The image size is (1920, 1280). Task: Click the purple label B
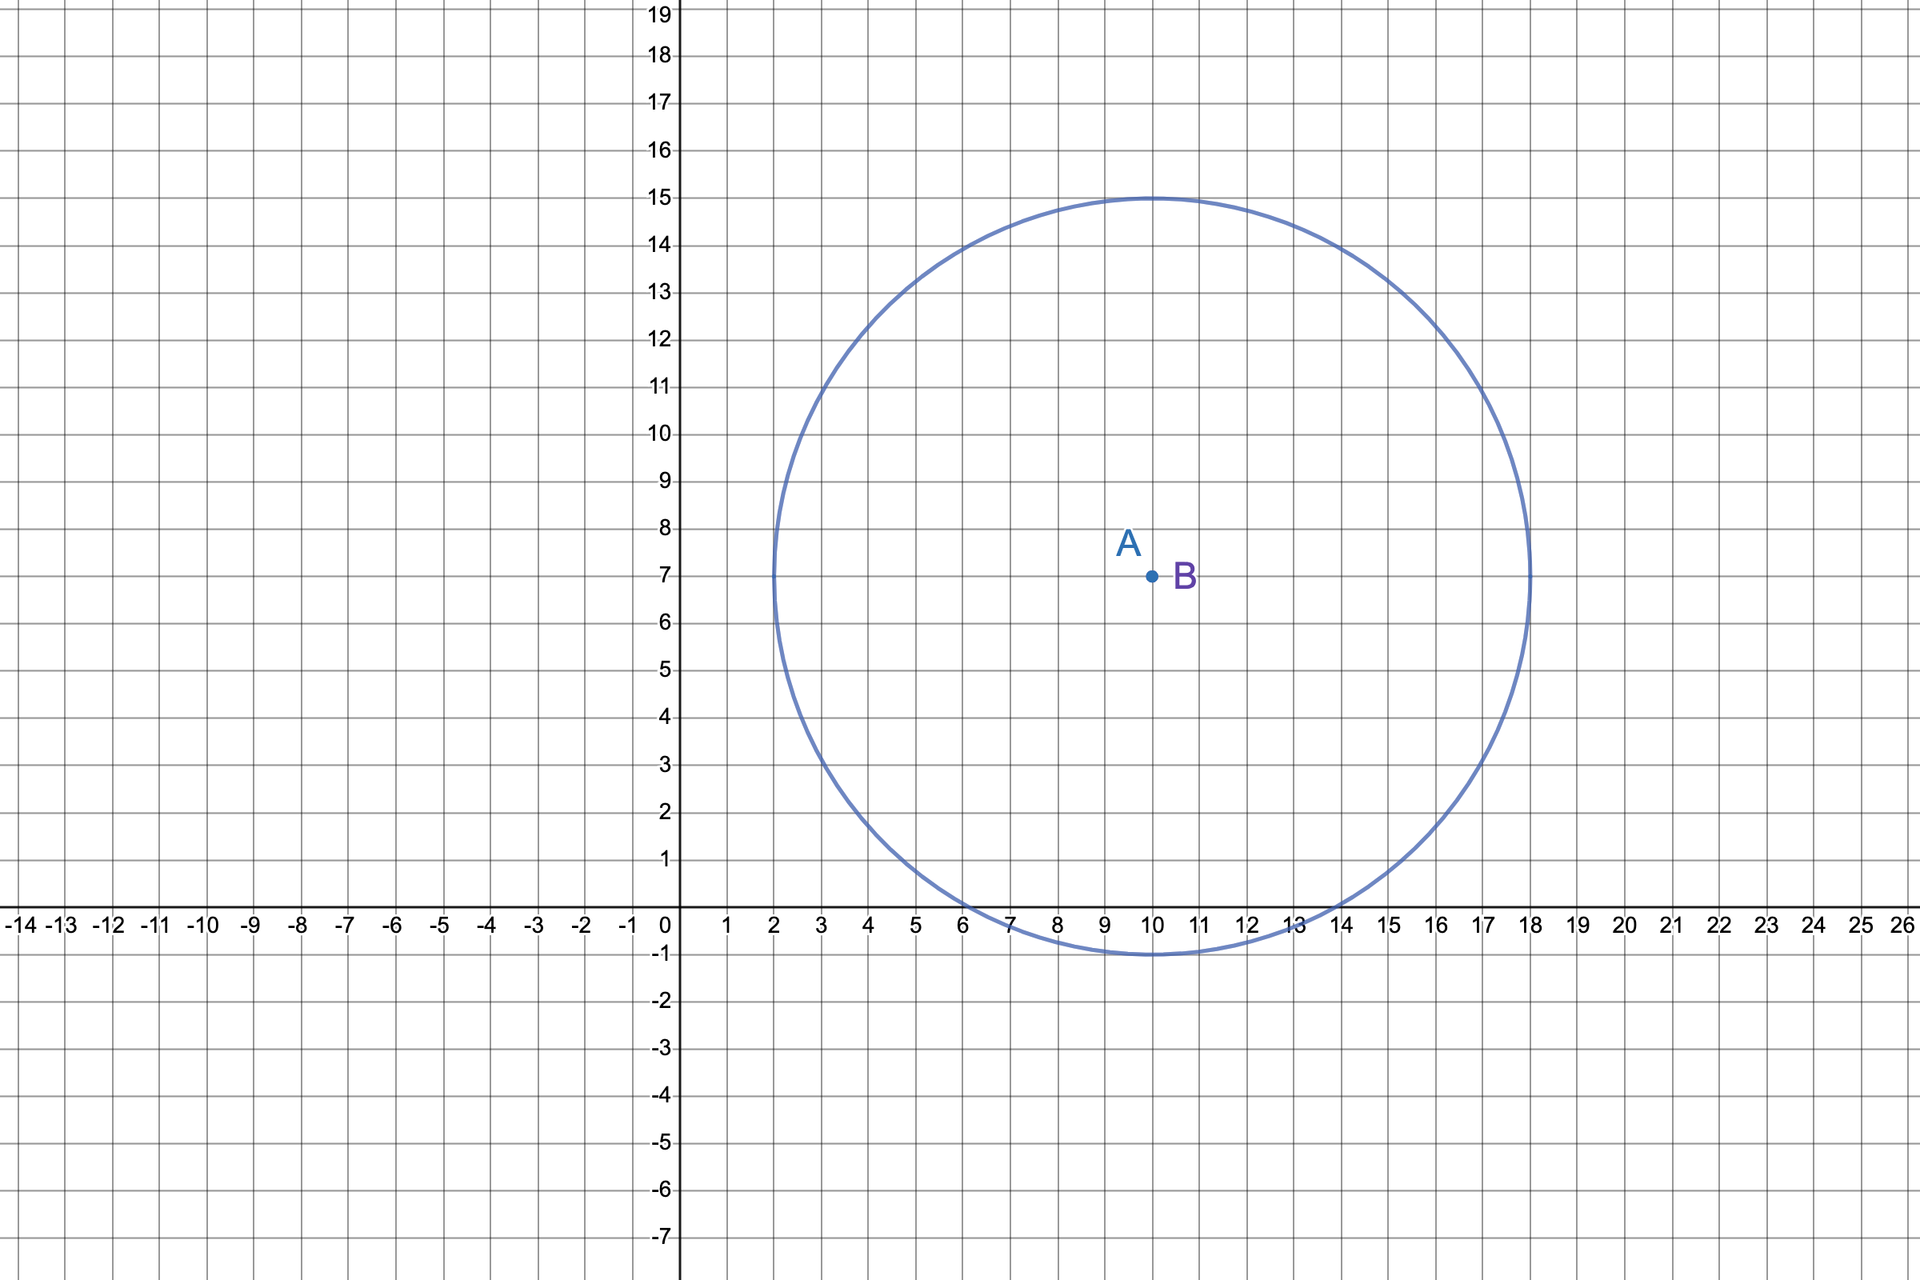1186,576
